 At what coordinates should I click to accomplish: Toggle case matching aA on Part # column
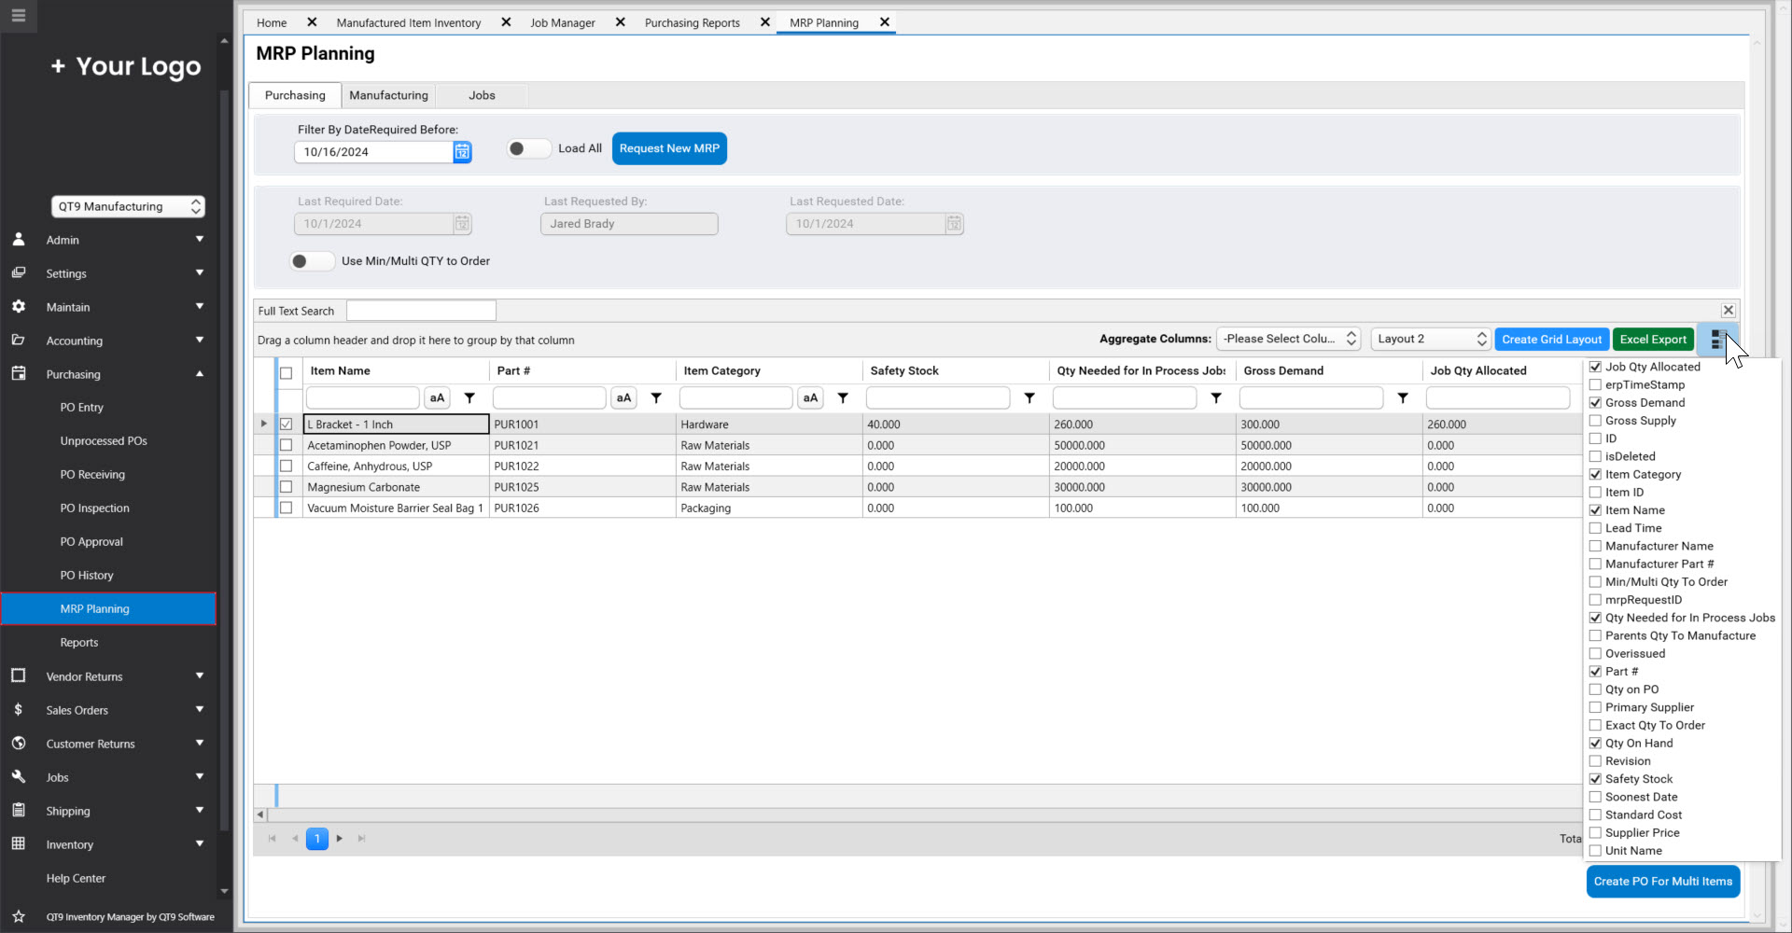[623, 397]
